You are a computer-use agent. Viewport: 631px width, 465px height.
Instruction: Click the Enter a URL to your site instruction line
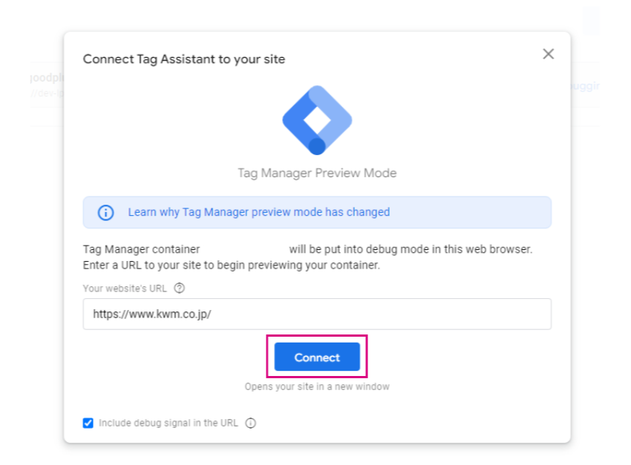[232, 266]
